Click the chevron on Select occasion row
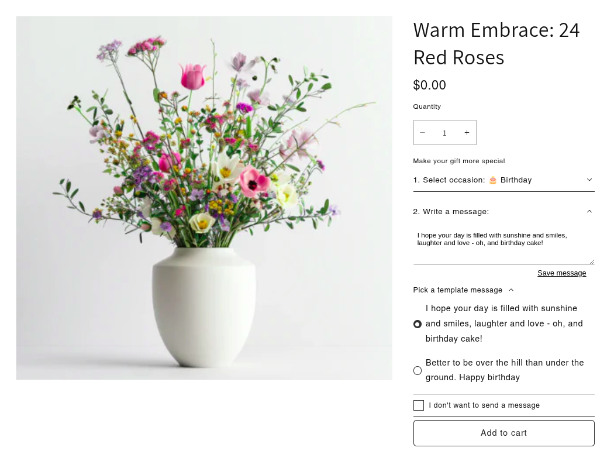Viewport: 614px width, 451px height. 589,180
